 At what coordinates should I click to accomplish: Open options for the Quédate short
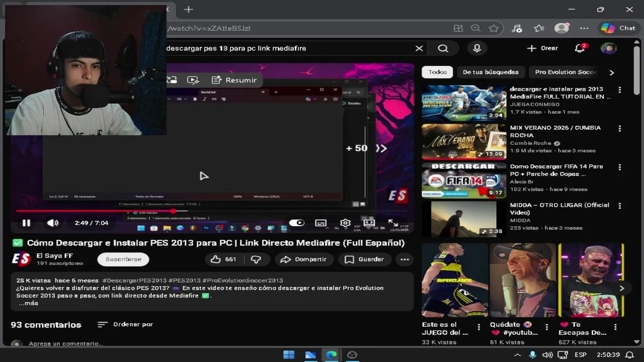point(547,327)
